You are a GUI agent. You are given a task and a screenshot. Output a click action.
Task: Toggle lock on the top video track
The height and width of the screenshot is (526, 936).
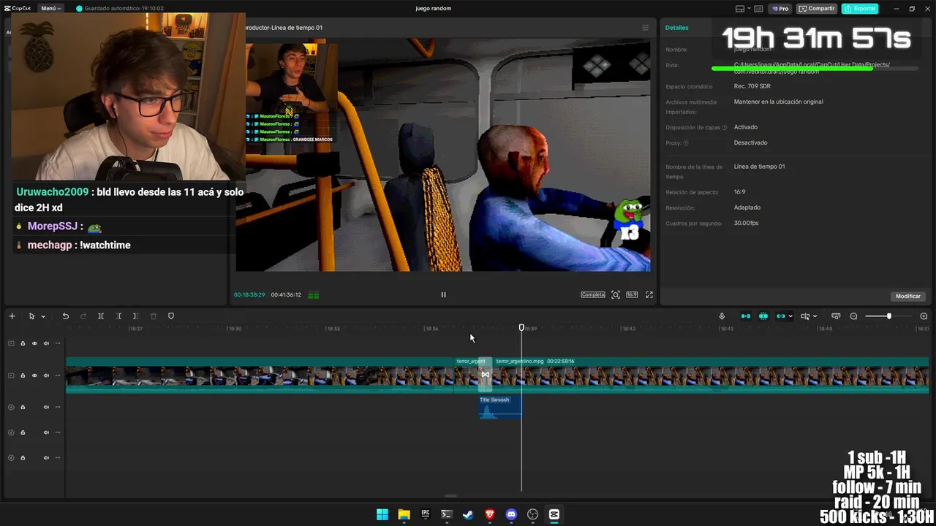tap(23, 343)
